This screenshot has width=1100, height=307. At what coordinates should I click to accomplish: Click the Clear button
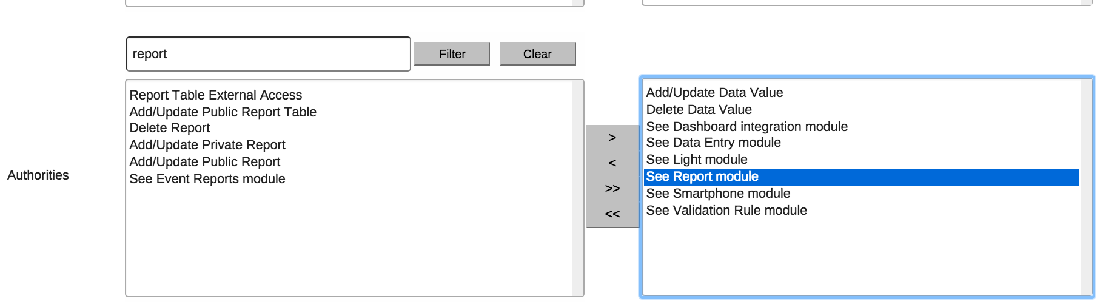tap(537, 54)
